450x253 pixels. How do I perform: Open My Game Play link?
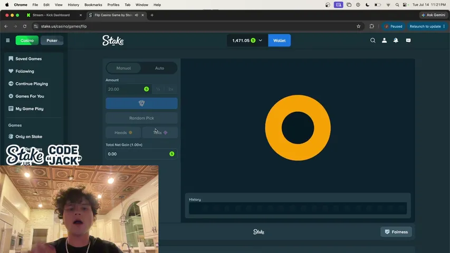tap(29, 109)
